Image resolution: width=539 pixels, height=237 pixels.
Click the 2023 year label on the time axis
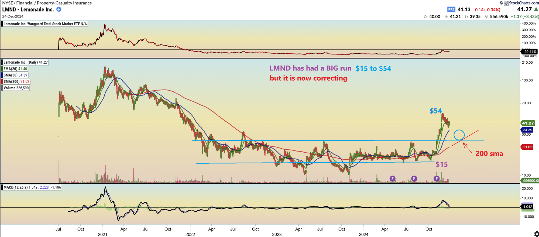point(277,234)
